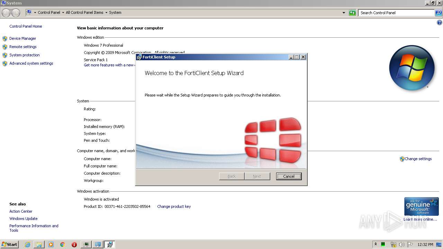Open System protection link

click(x=24, y=55)
